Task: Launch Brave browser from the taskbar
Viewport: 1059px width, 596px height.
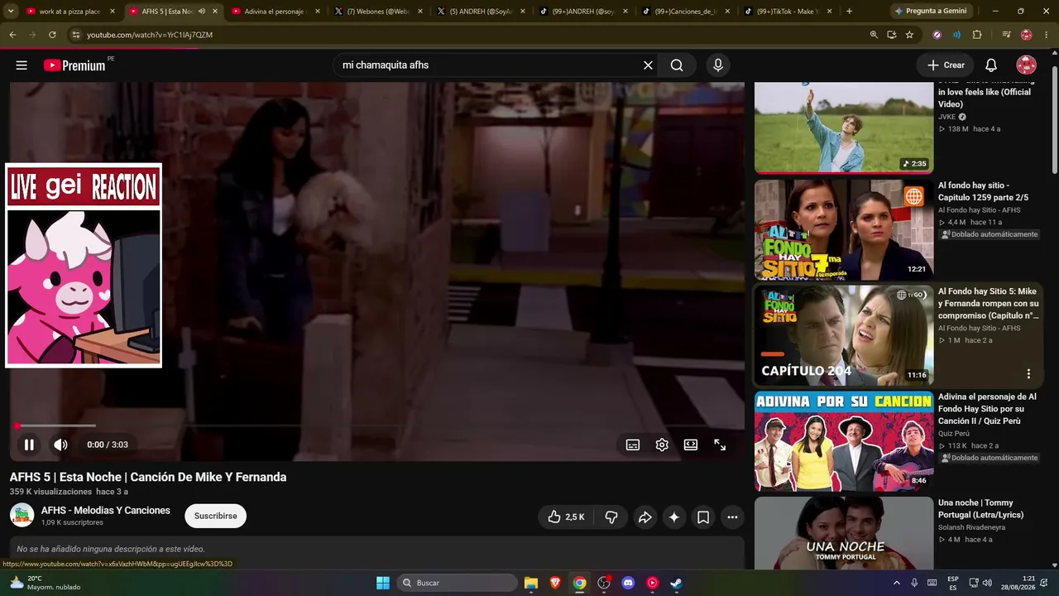Action: pos(555,583)
